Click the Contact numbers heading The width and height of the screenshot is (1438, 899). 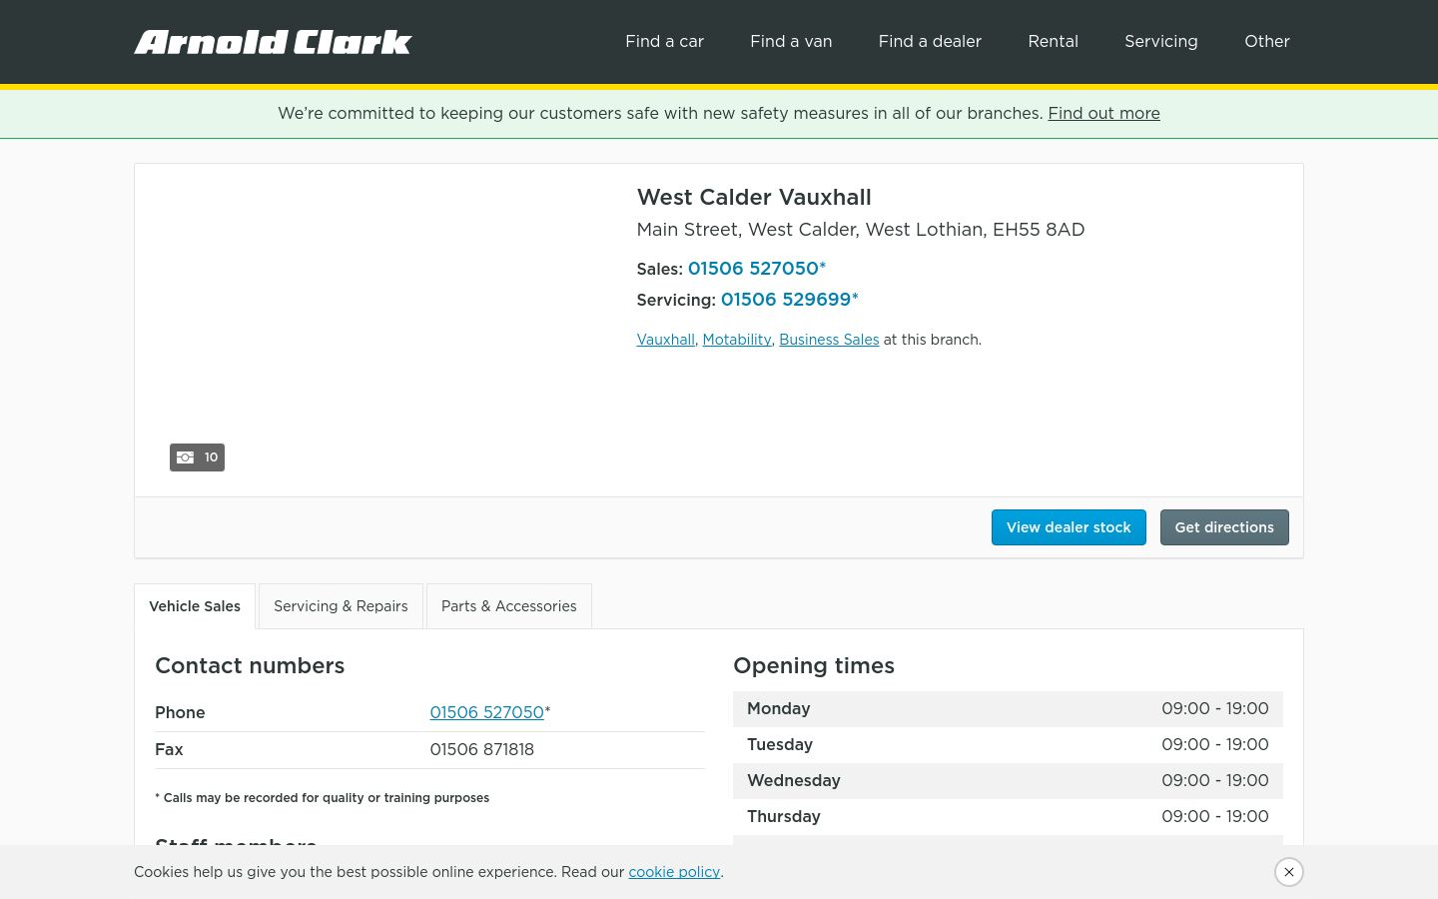click(250, 666)
